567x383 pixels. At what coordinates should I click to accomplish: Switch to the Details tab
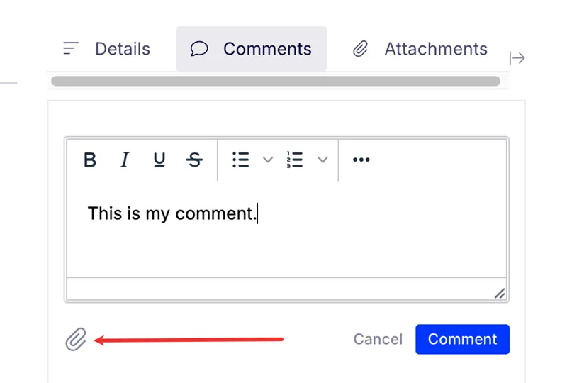click(106, 49)
